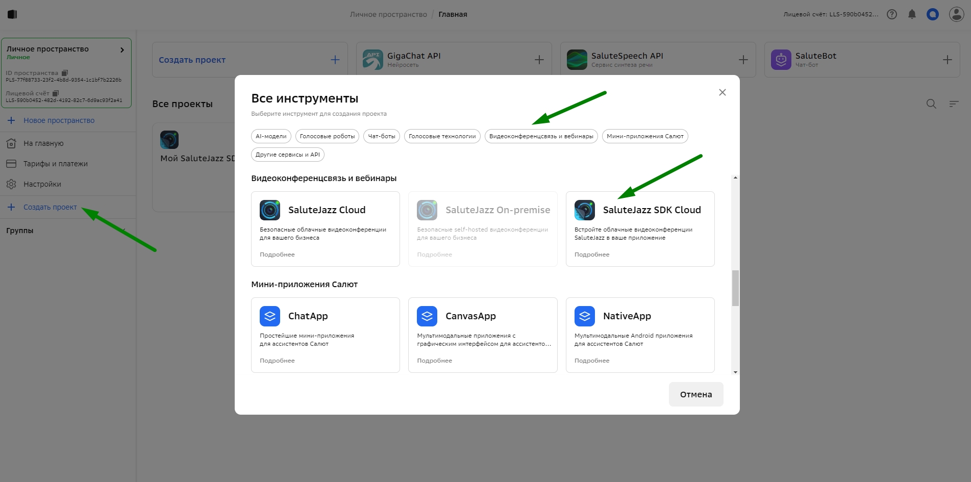The height and width of the screenshot is (482, 971).
Task: Choose the SaluteJazz SDK Cloud title
Action: [652, 210]
